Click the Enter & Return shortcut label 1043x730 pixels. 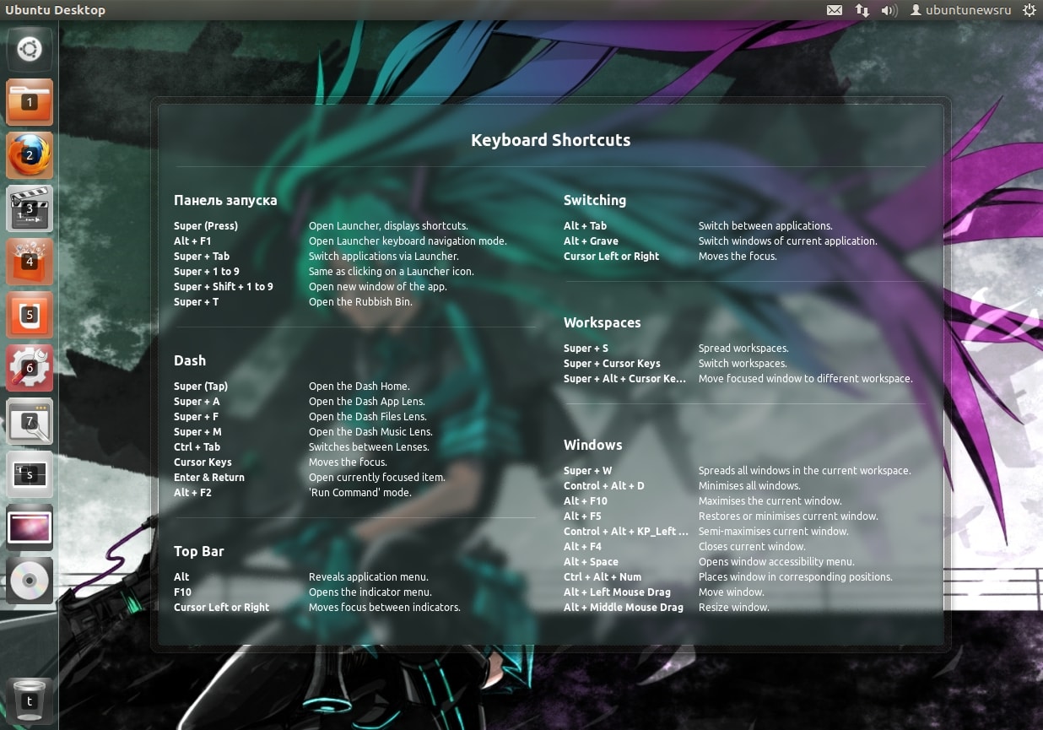pos(209,478)
